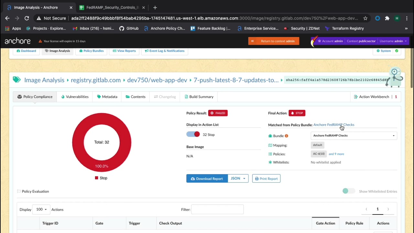The height and width of the screenshot is (233, 414).
Task: Bookmark this page with the star icon
Action: click(x=365, y=18)
